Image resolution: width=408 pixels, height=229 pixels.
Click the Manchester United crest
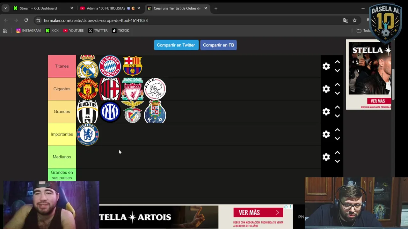(88, 89)
